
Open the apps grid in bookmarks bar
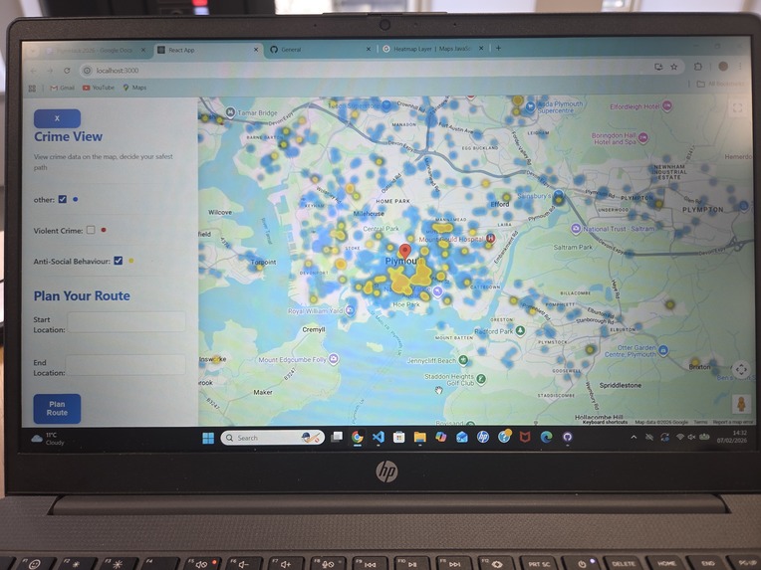click(32, 89)
